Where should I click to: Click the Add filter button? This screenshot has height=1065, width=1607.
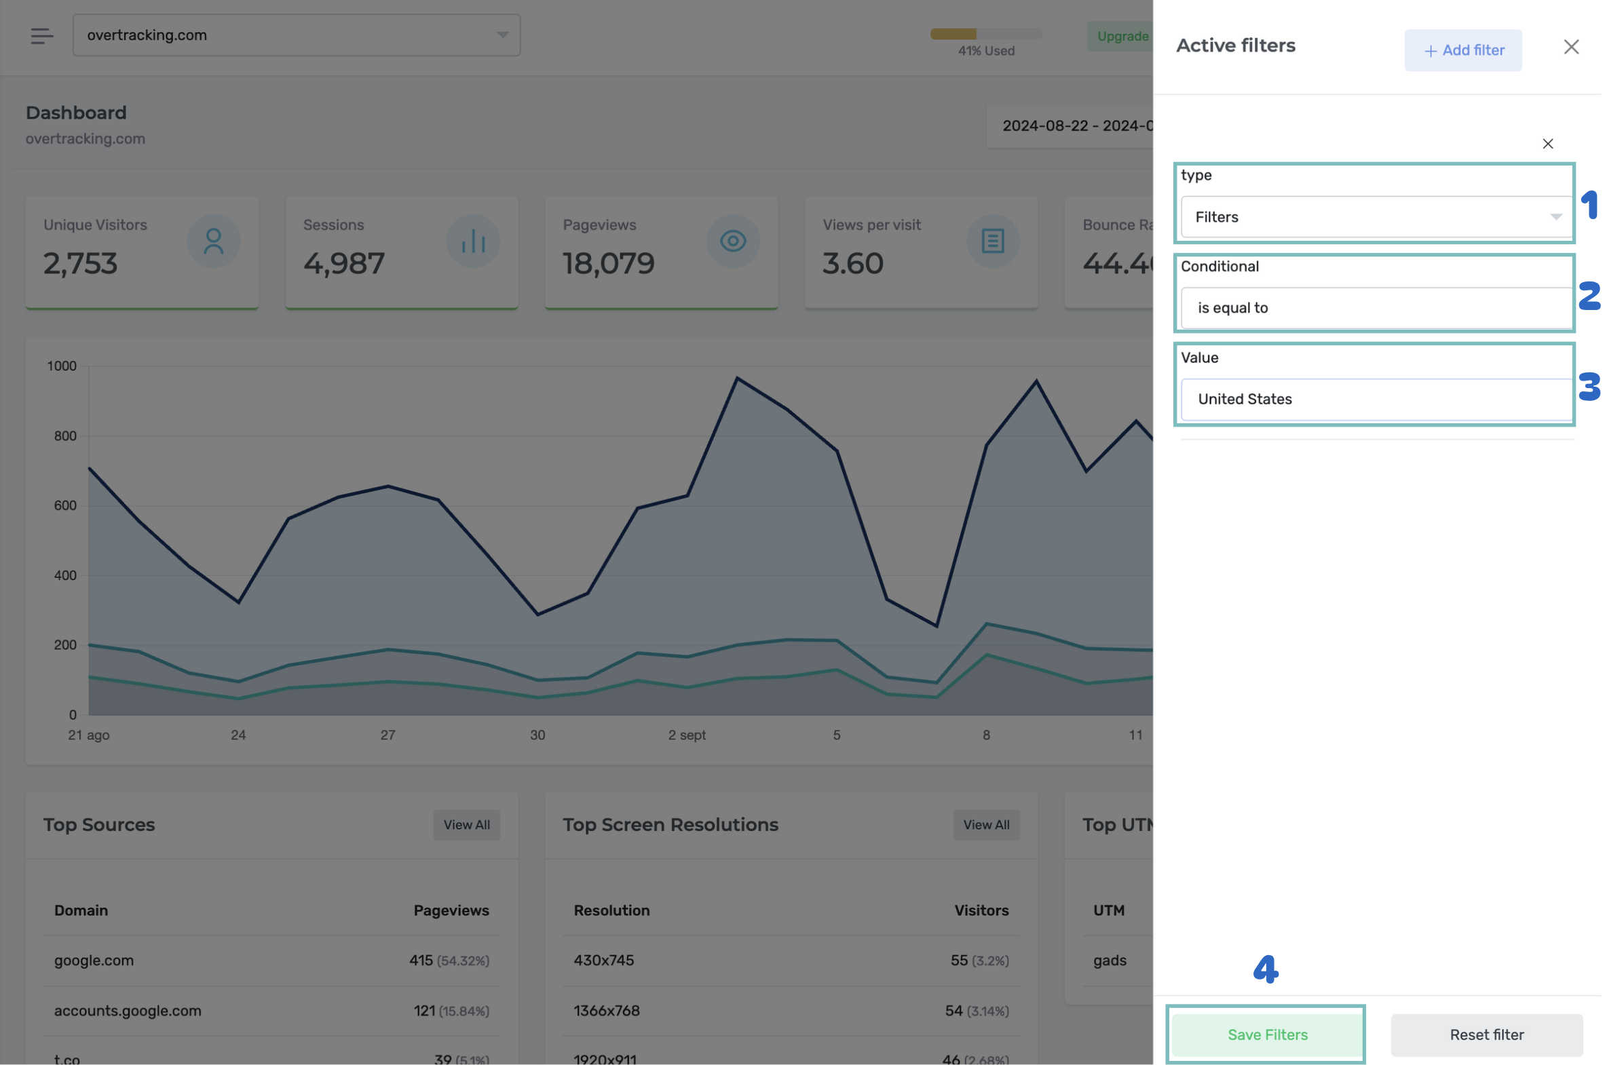click(1463, 50)
